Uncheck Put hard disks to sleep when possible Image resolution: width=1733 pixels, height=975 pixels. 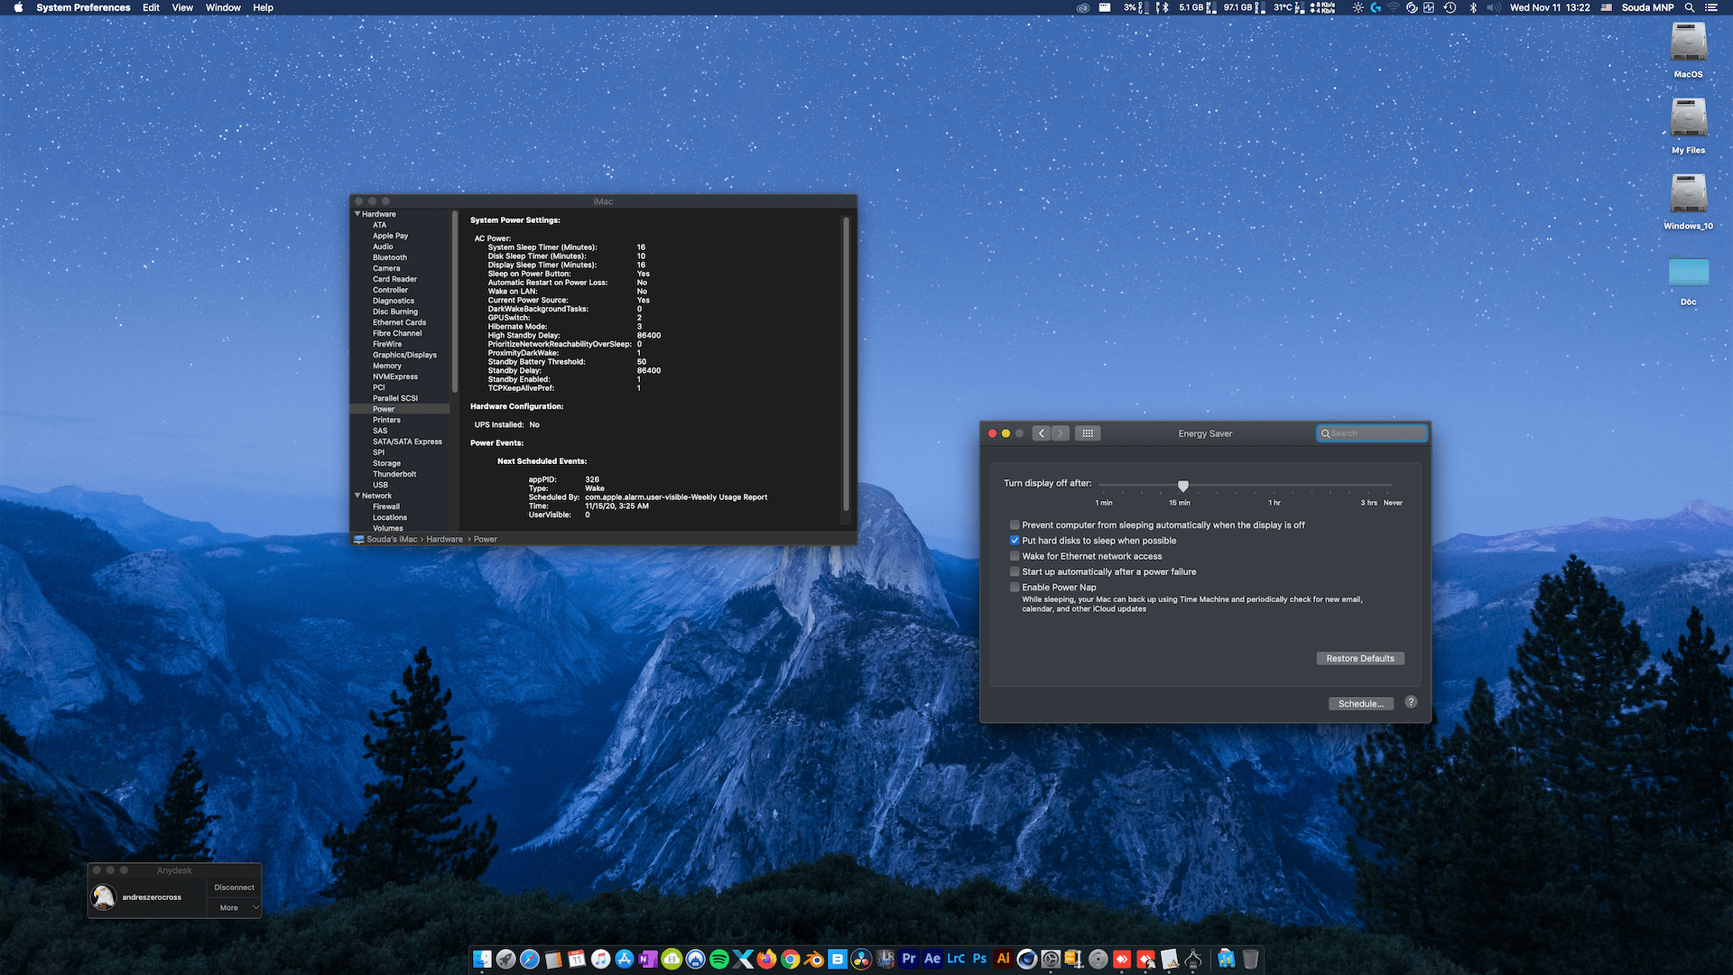(1015, 541)
